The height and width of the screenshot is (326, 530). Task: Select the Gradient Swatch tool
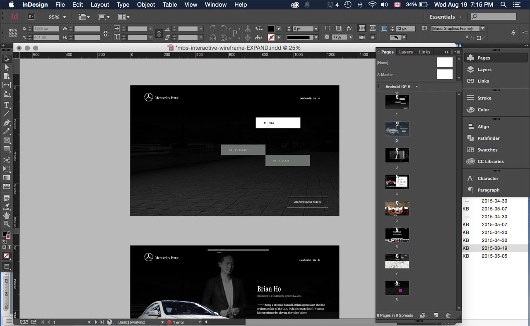7,178
